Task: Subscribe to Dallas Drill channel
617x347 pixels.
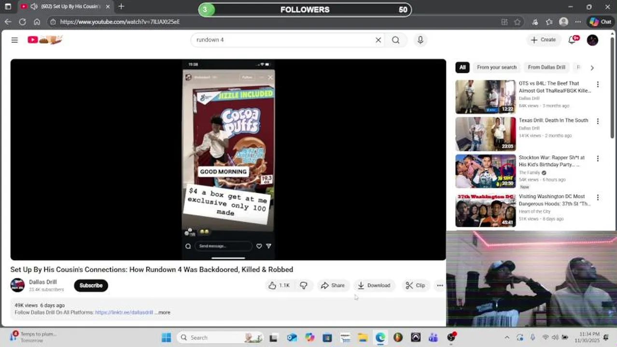Action: tap(91, 285)
